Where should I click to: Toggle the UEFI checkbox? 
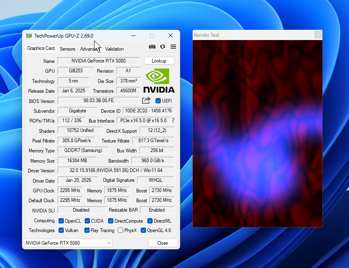tap(158, 100)
